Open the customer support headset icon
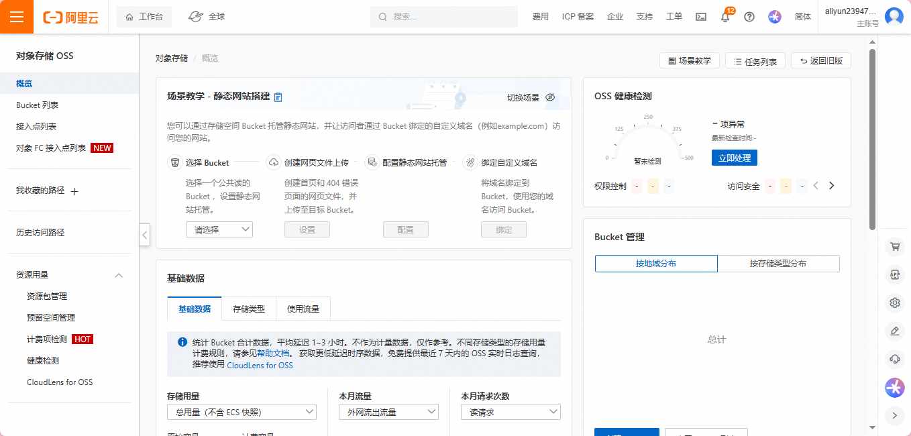 [x=894, y=359]
